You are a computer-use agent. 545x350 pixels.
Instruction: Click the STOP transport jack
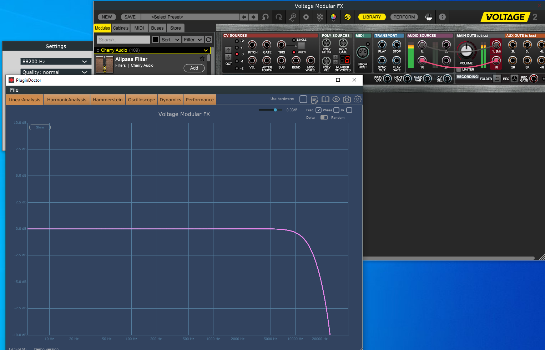[x=397, y=45]
